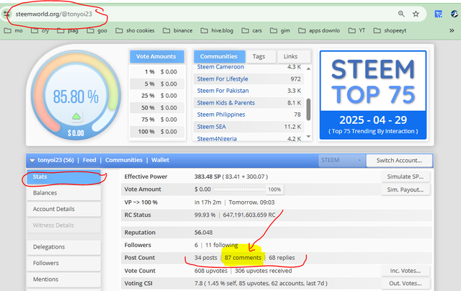461x291 pixels.
Task: Click the Feed link in account bar
Action: point(89,160)
